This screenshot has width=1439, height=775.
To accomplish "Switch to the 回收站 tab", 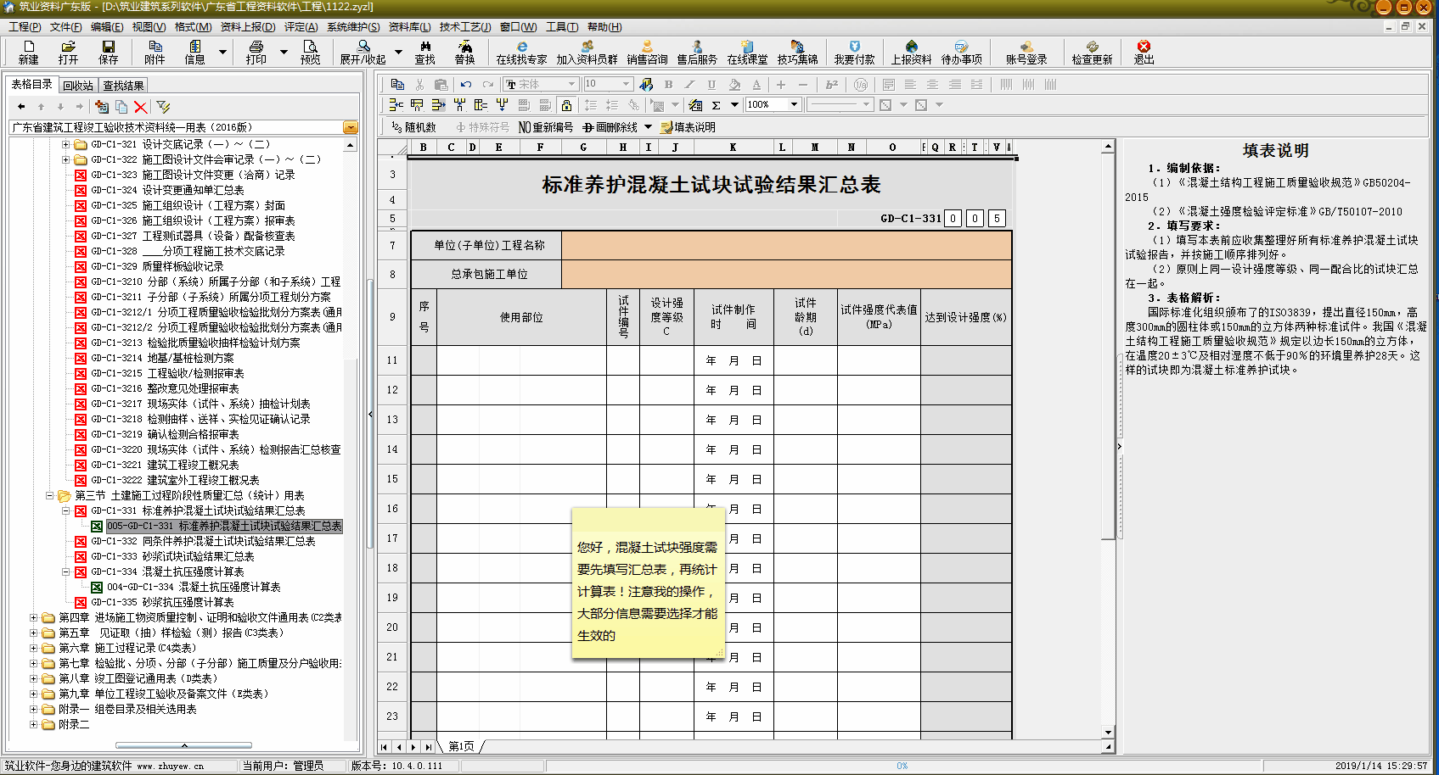I will click(x=77, y=86).
